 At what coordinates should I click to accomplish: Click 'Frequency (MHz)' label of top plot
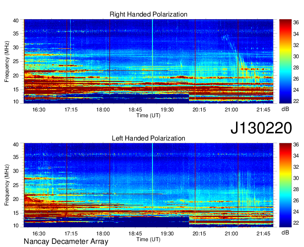coord(7,61)
